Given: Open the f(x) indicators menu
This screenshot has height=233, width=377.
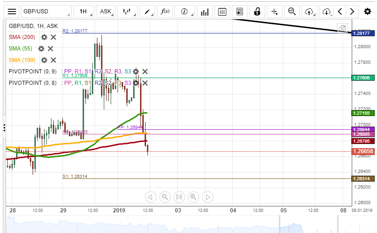Looking at the screenshot, I should tap(165, 11).
